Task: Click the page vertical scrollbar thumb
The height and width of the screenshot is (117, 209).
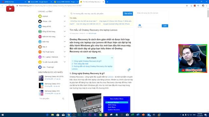Action: click(208, 14)
